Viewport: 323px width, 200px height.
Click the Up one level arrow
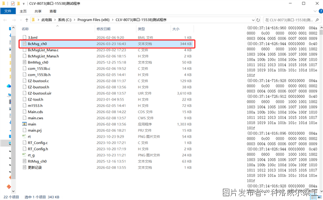pyautogui.click(x=26, y=20)
